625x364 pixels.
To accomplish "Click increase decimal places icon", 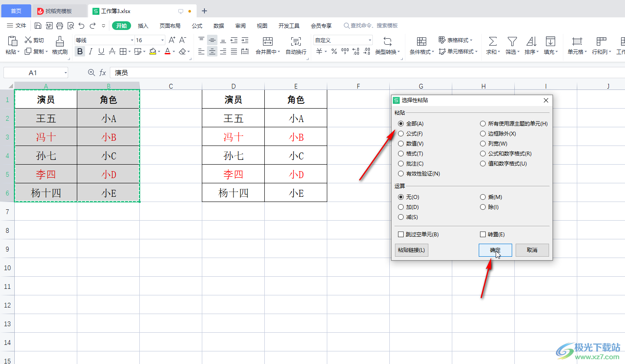I will 356,52.
